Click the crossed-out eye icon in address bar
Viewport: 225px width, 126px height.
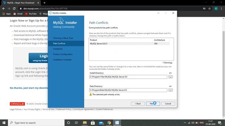tap(204, 8)
